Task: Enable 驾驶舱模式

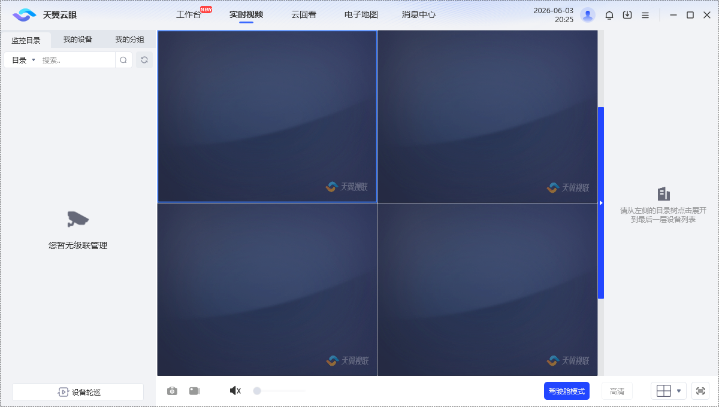Action: pyautogui.click(x=567, y=391)
